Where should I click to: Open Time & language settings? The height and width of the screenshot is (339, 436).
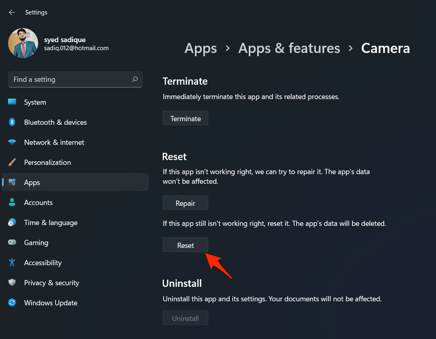coord(51,223)
